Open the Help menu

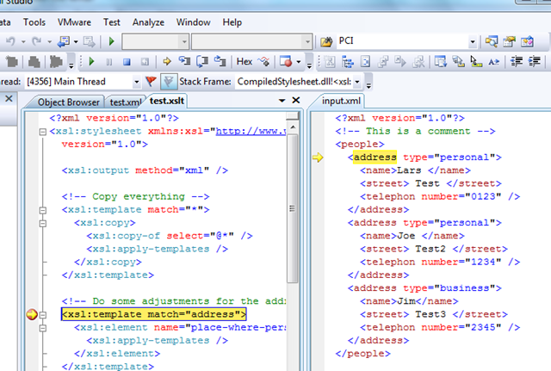(232, 22)
